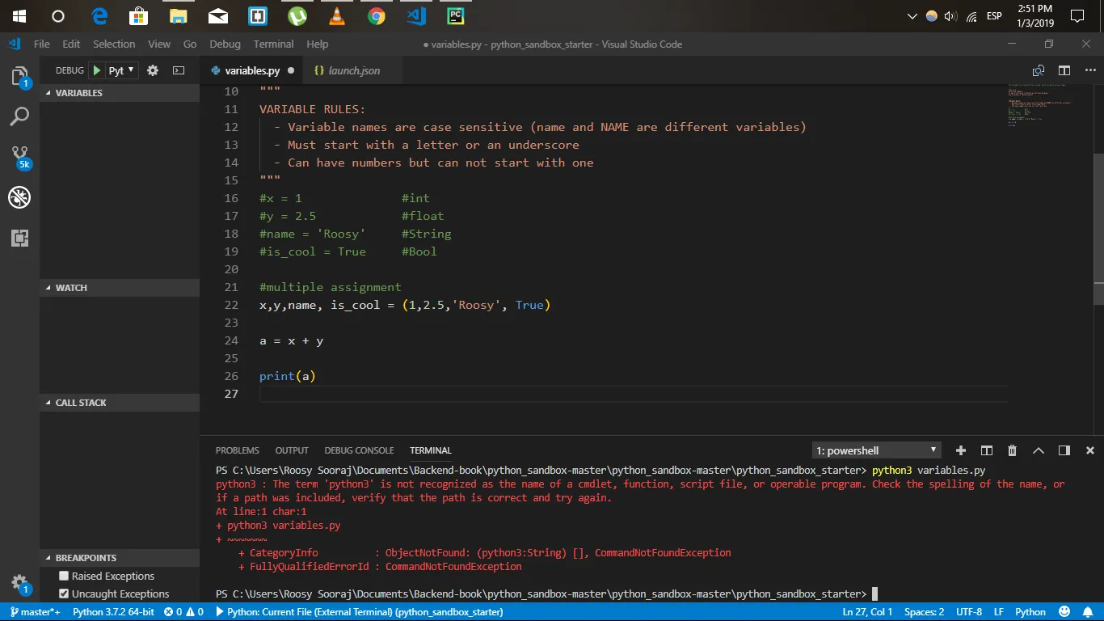Image resolution: width=1104 pixels, height=621 pixels.
Task: Click the master branch status indicator
Action: click(35, 612)
